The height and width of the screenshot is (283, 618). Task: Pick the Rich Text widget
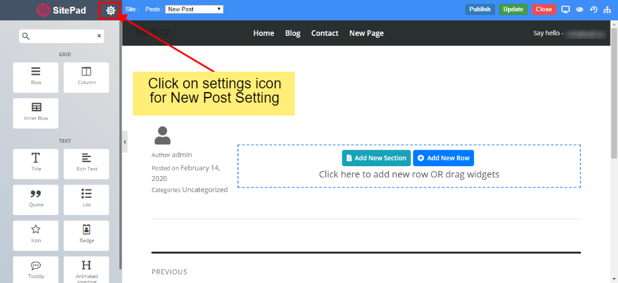pos(87,163)
